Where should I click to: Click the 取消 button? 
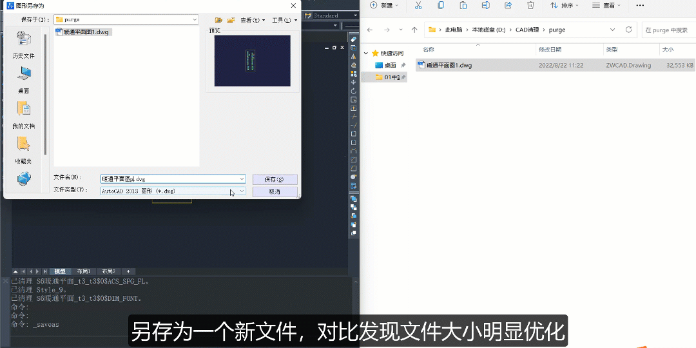pos(275,192)
